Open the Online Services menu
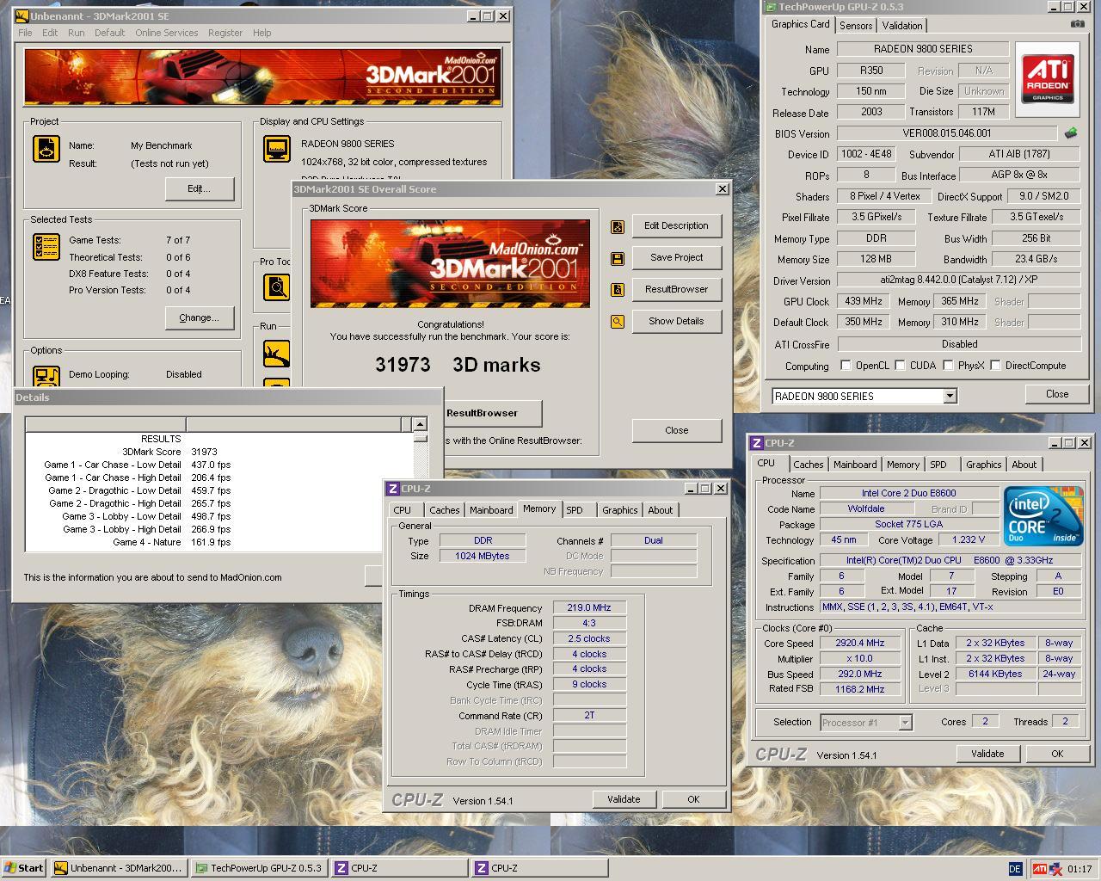The width and height of the screenshot is (1101, 881). pyautogui.click(x=166, y=33)
